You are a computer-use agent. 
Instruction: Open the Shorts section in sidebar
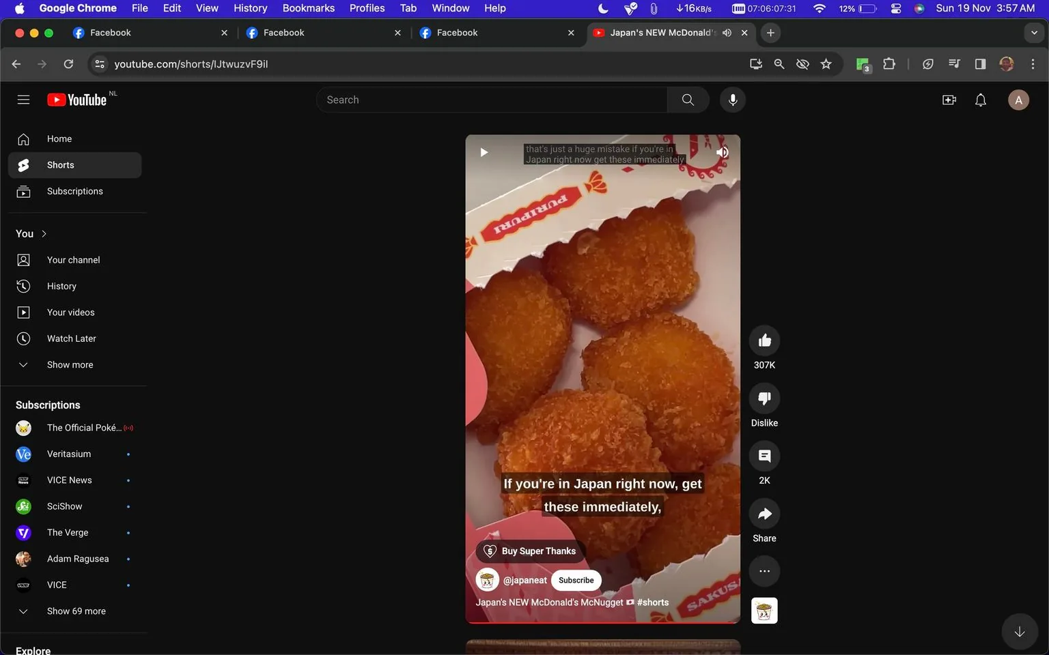pos(59,164)
